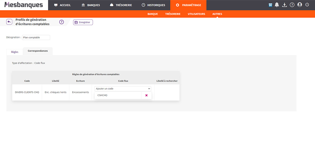
Task: Remove the CSHCHQ code with red X
Action: 146,95
